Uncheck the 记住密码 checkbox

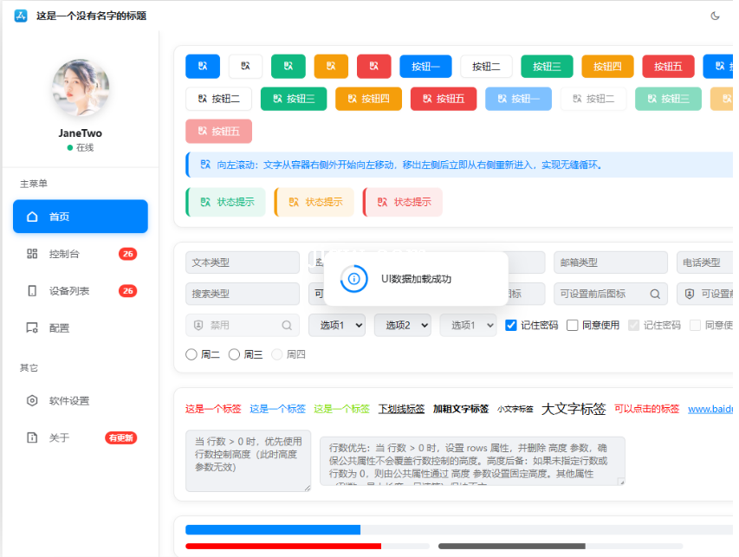[511, 325]
